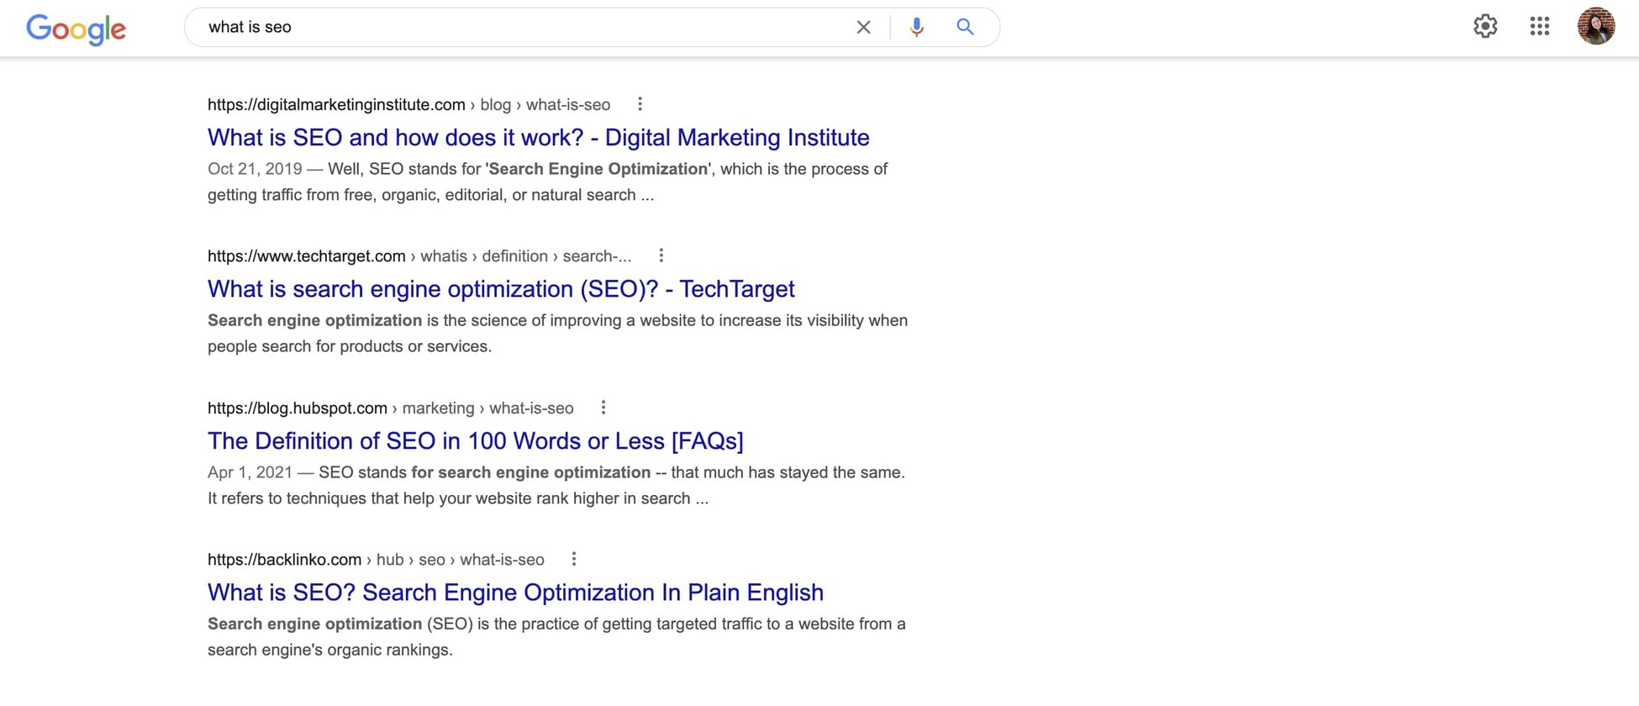Screen dimensions: 1639x706
Task: Click the www.techtarget.com URL breadcrumb
Action: click(307, 256)
